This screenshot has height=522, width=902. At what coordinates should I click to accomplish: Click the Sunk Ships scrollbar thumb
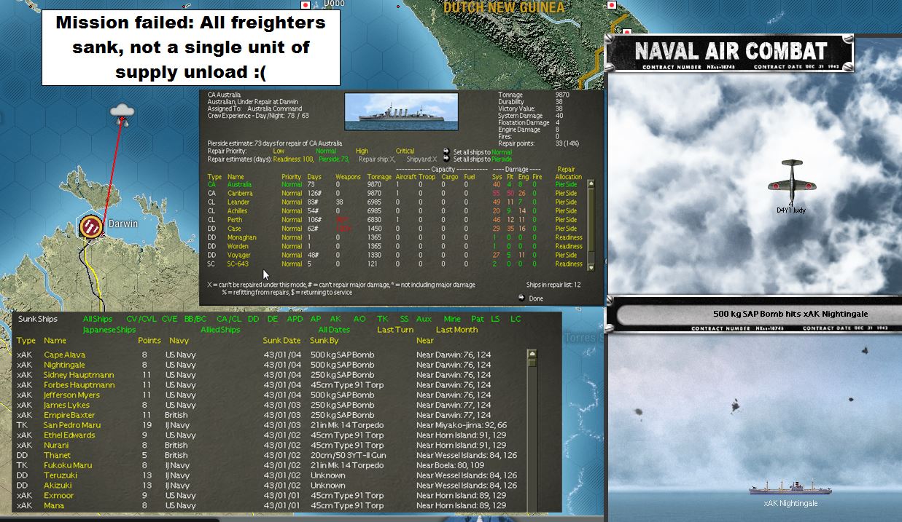click(532, 363)
